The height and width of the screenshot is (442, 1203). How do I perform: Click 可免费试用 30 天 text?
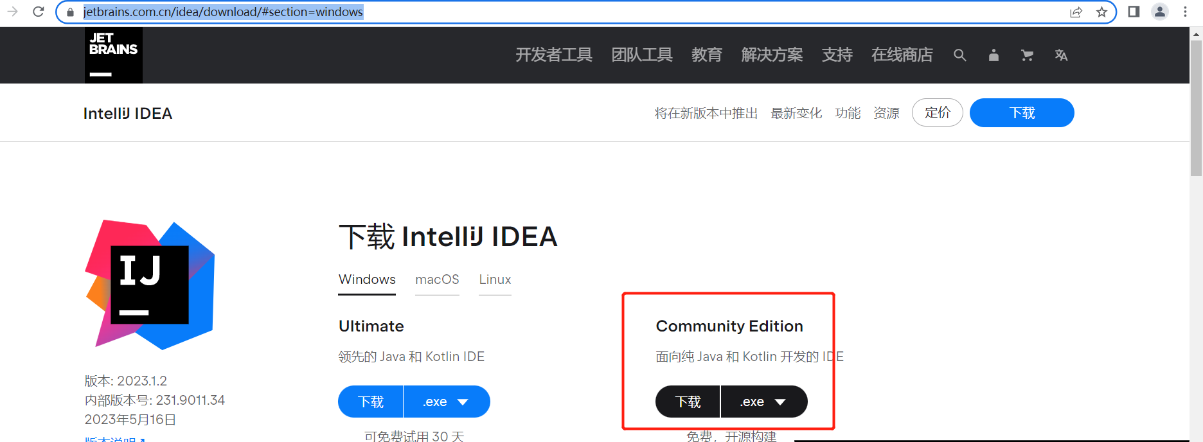click(414, 436)
